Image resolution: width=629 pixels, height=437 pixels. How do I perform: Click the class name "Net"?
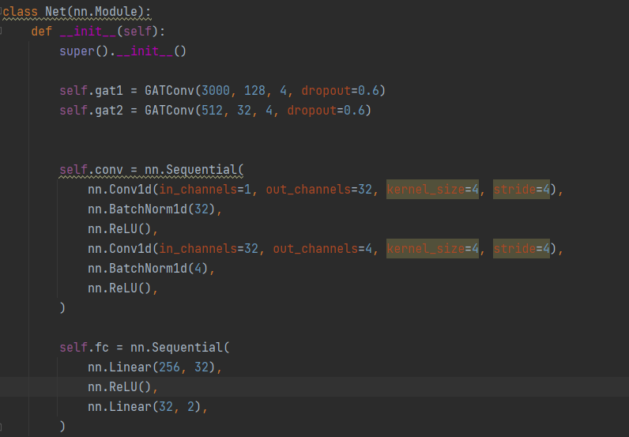(x=56, y=12)
